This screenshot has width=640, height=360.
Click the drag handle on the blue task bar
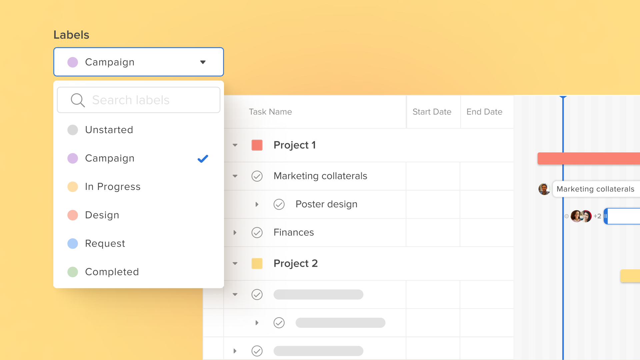(606, 216)
